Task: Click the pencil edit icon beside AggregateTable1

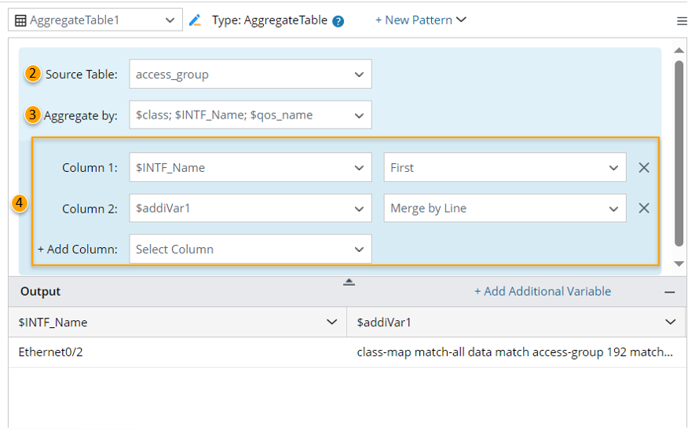Action: (x=196, y=20)
